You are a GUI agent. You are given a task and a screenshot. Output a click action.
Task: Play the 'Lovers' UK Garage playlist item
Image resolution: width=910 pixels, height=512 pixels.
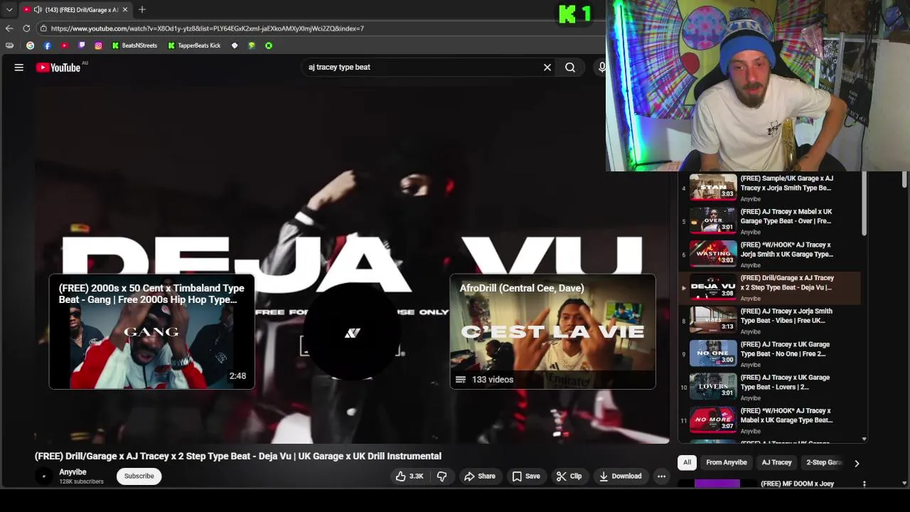point(771,387)
